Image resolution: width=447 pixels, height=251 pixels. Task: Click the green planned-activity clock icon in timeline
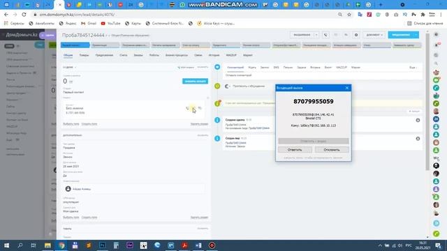217,86
